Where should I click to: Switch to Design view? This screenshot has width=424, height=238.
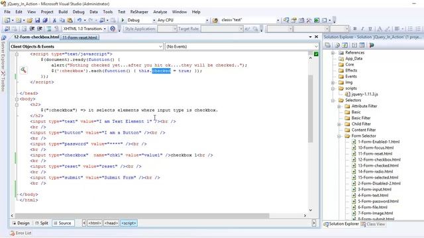coord(21,223)
